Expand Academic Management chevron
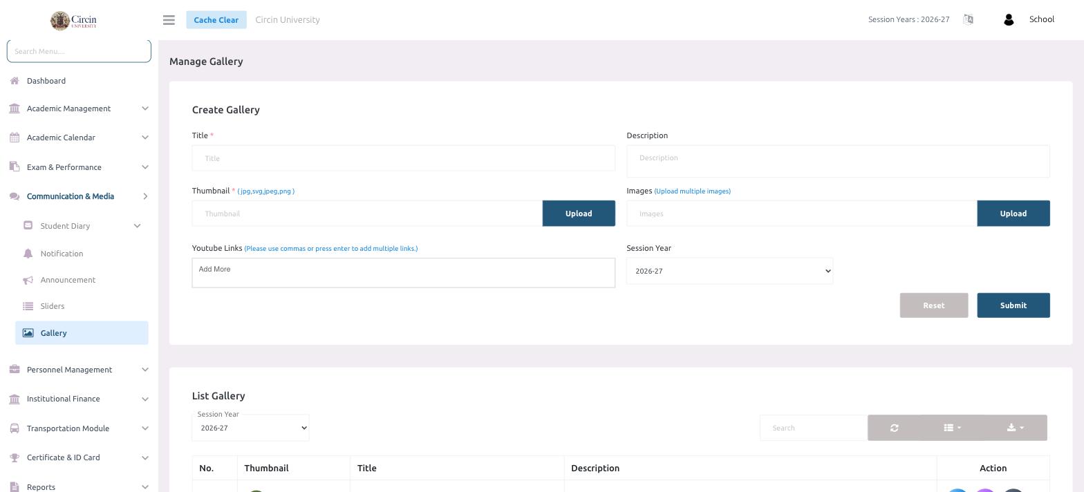Screen dimensions: 1084x492 pyautogui.click(x=145, y=108)
